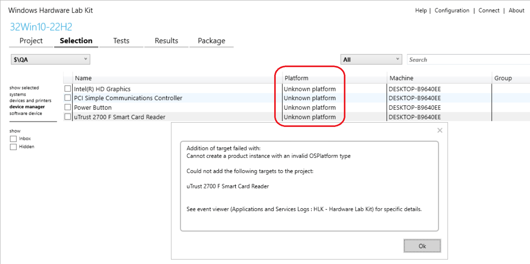This screenshot has height=264, width=530.
Task: Check the uTrust 2700 F Smart Card Reader checkbox
Action: pyautogui.click(x=68, y=117)
